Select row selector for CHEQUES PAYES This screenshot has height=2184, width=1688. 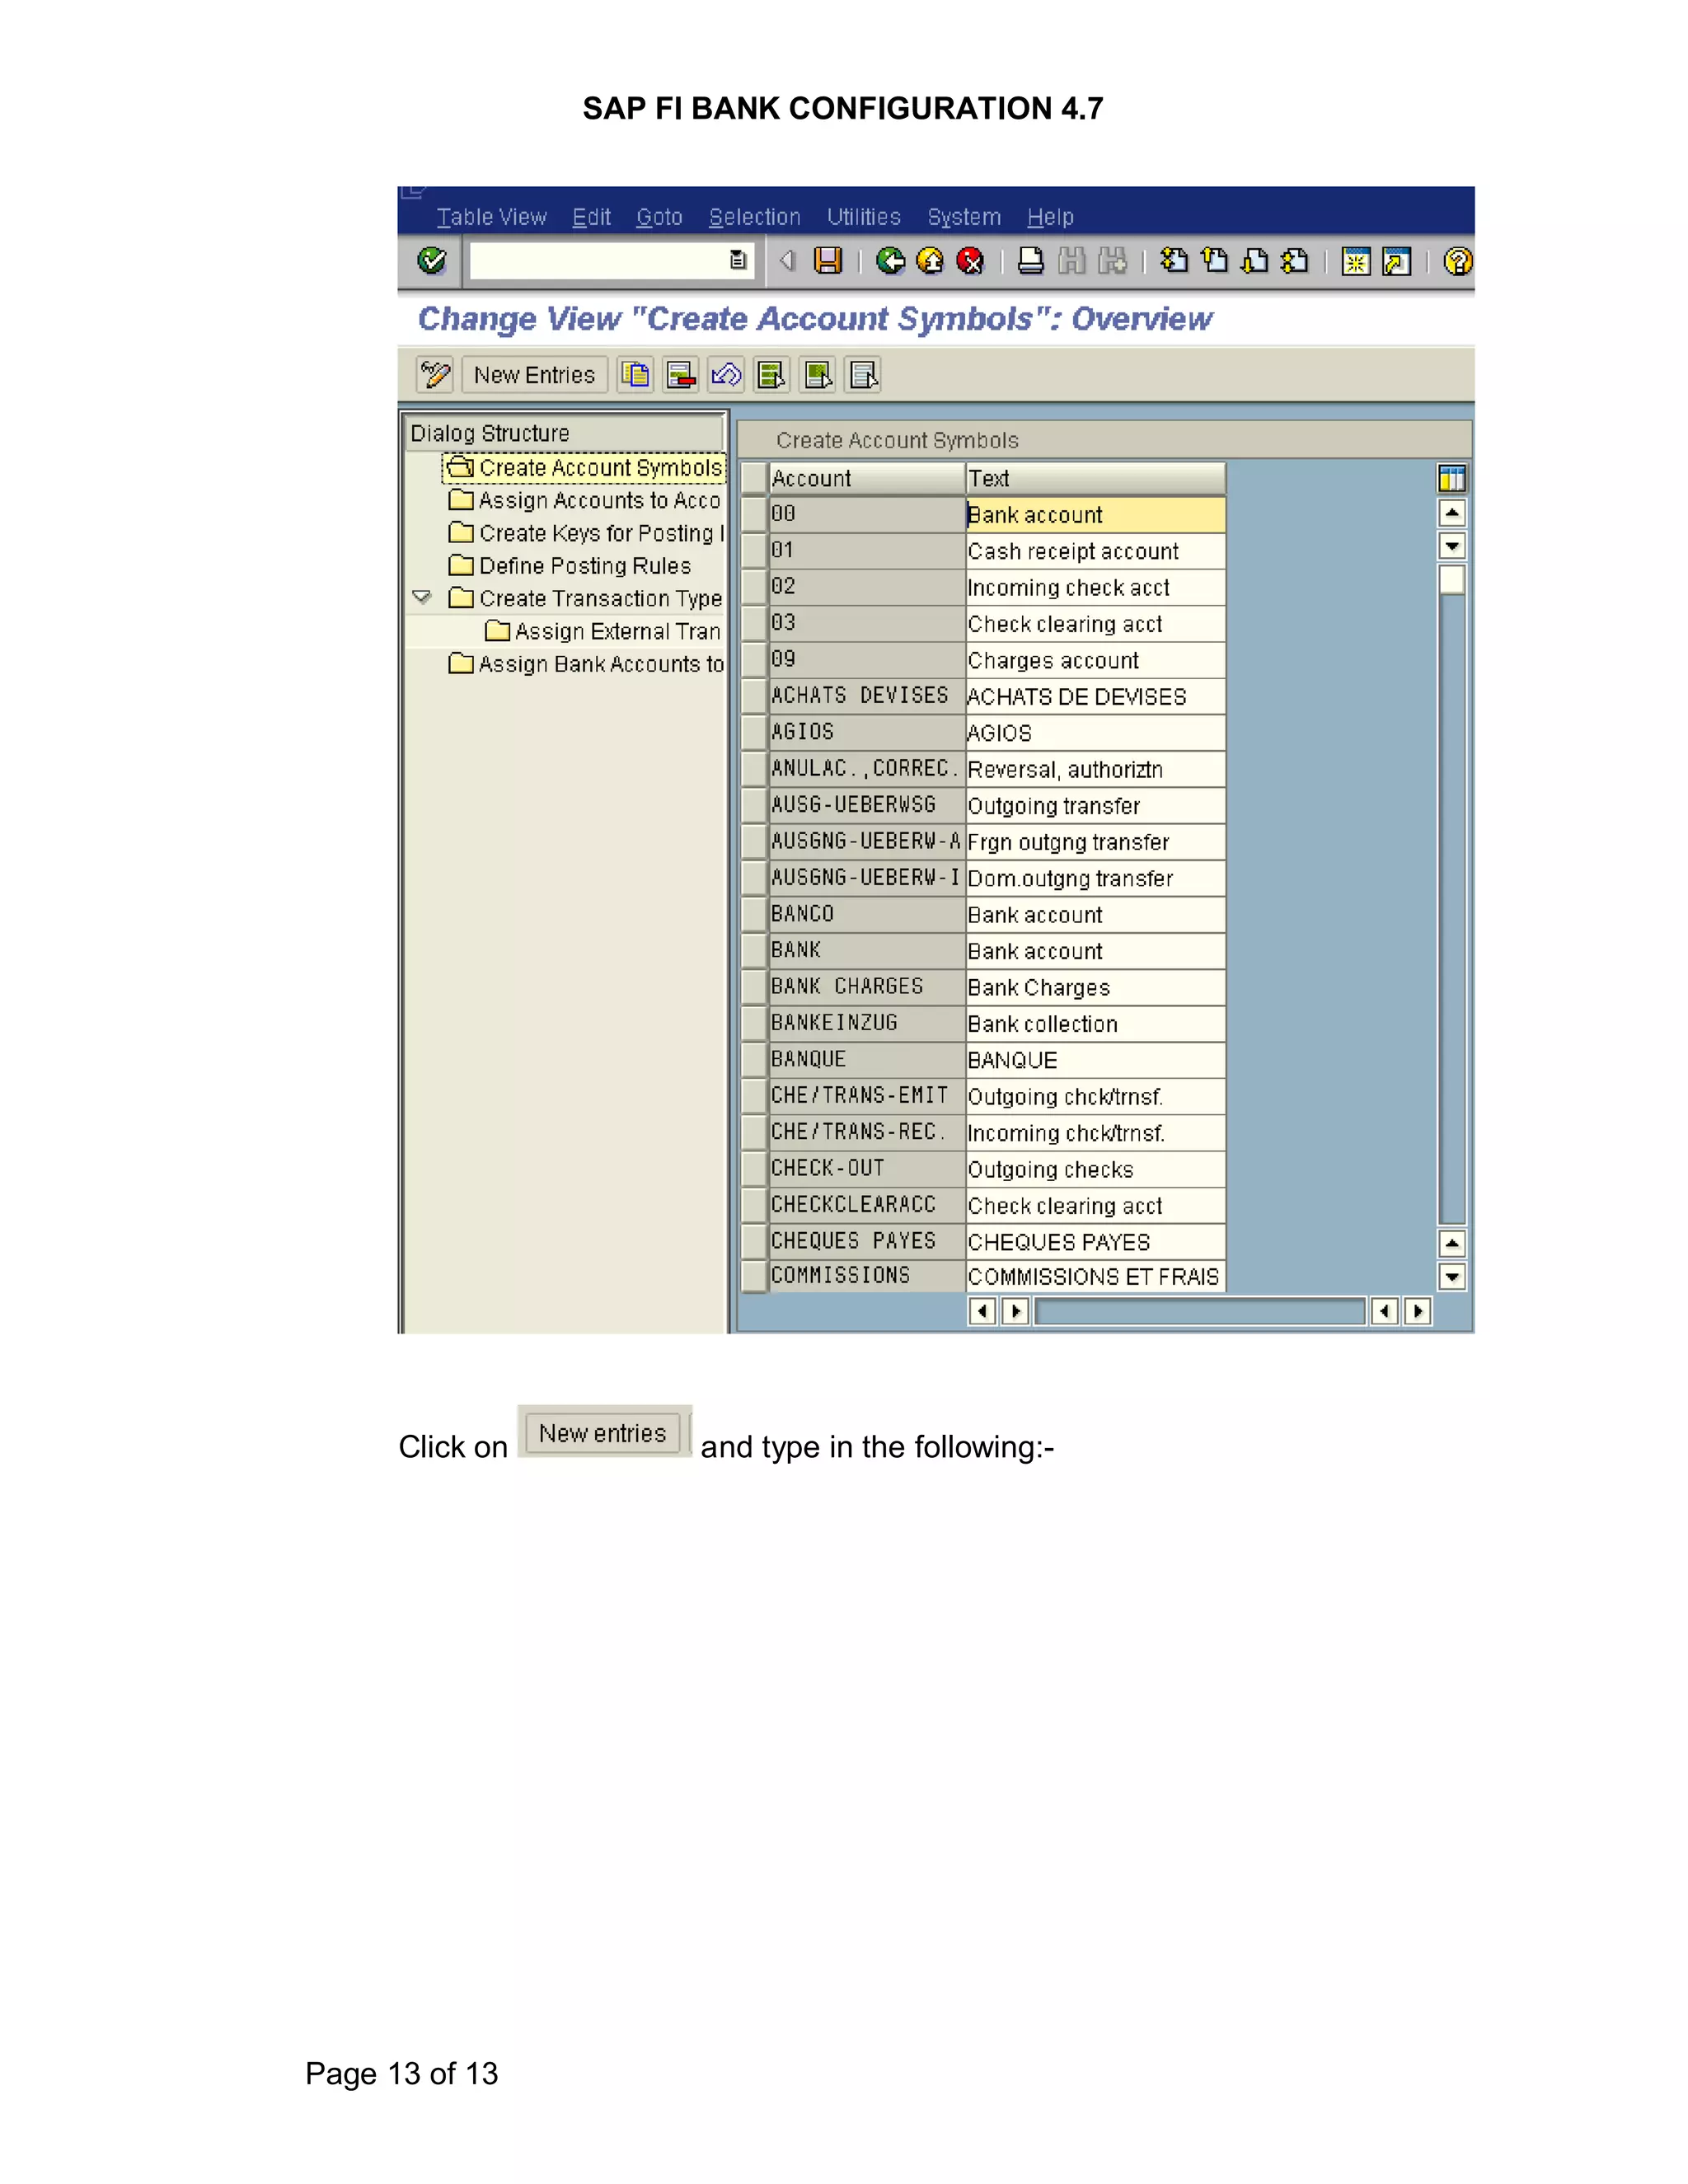(754, 1242)
